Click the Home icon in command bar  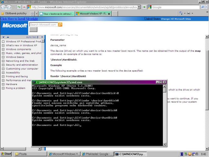[x=181, y=13]
